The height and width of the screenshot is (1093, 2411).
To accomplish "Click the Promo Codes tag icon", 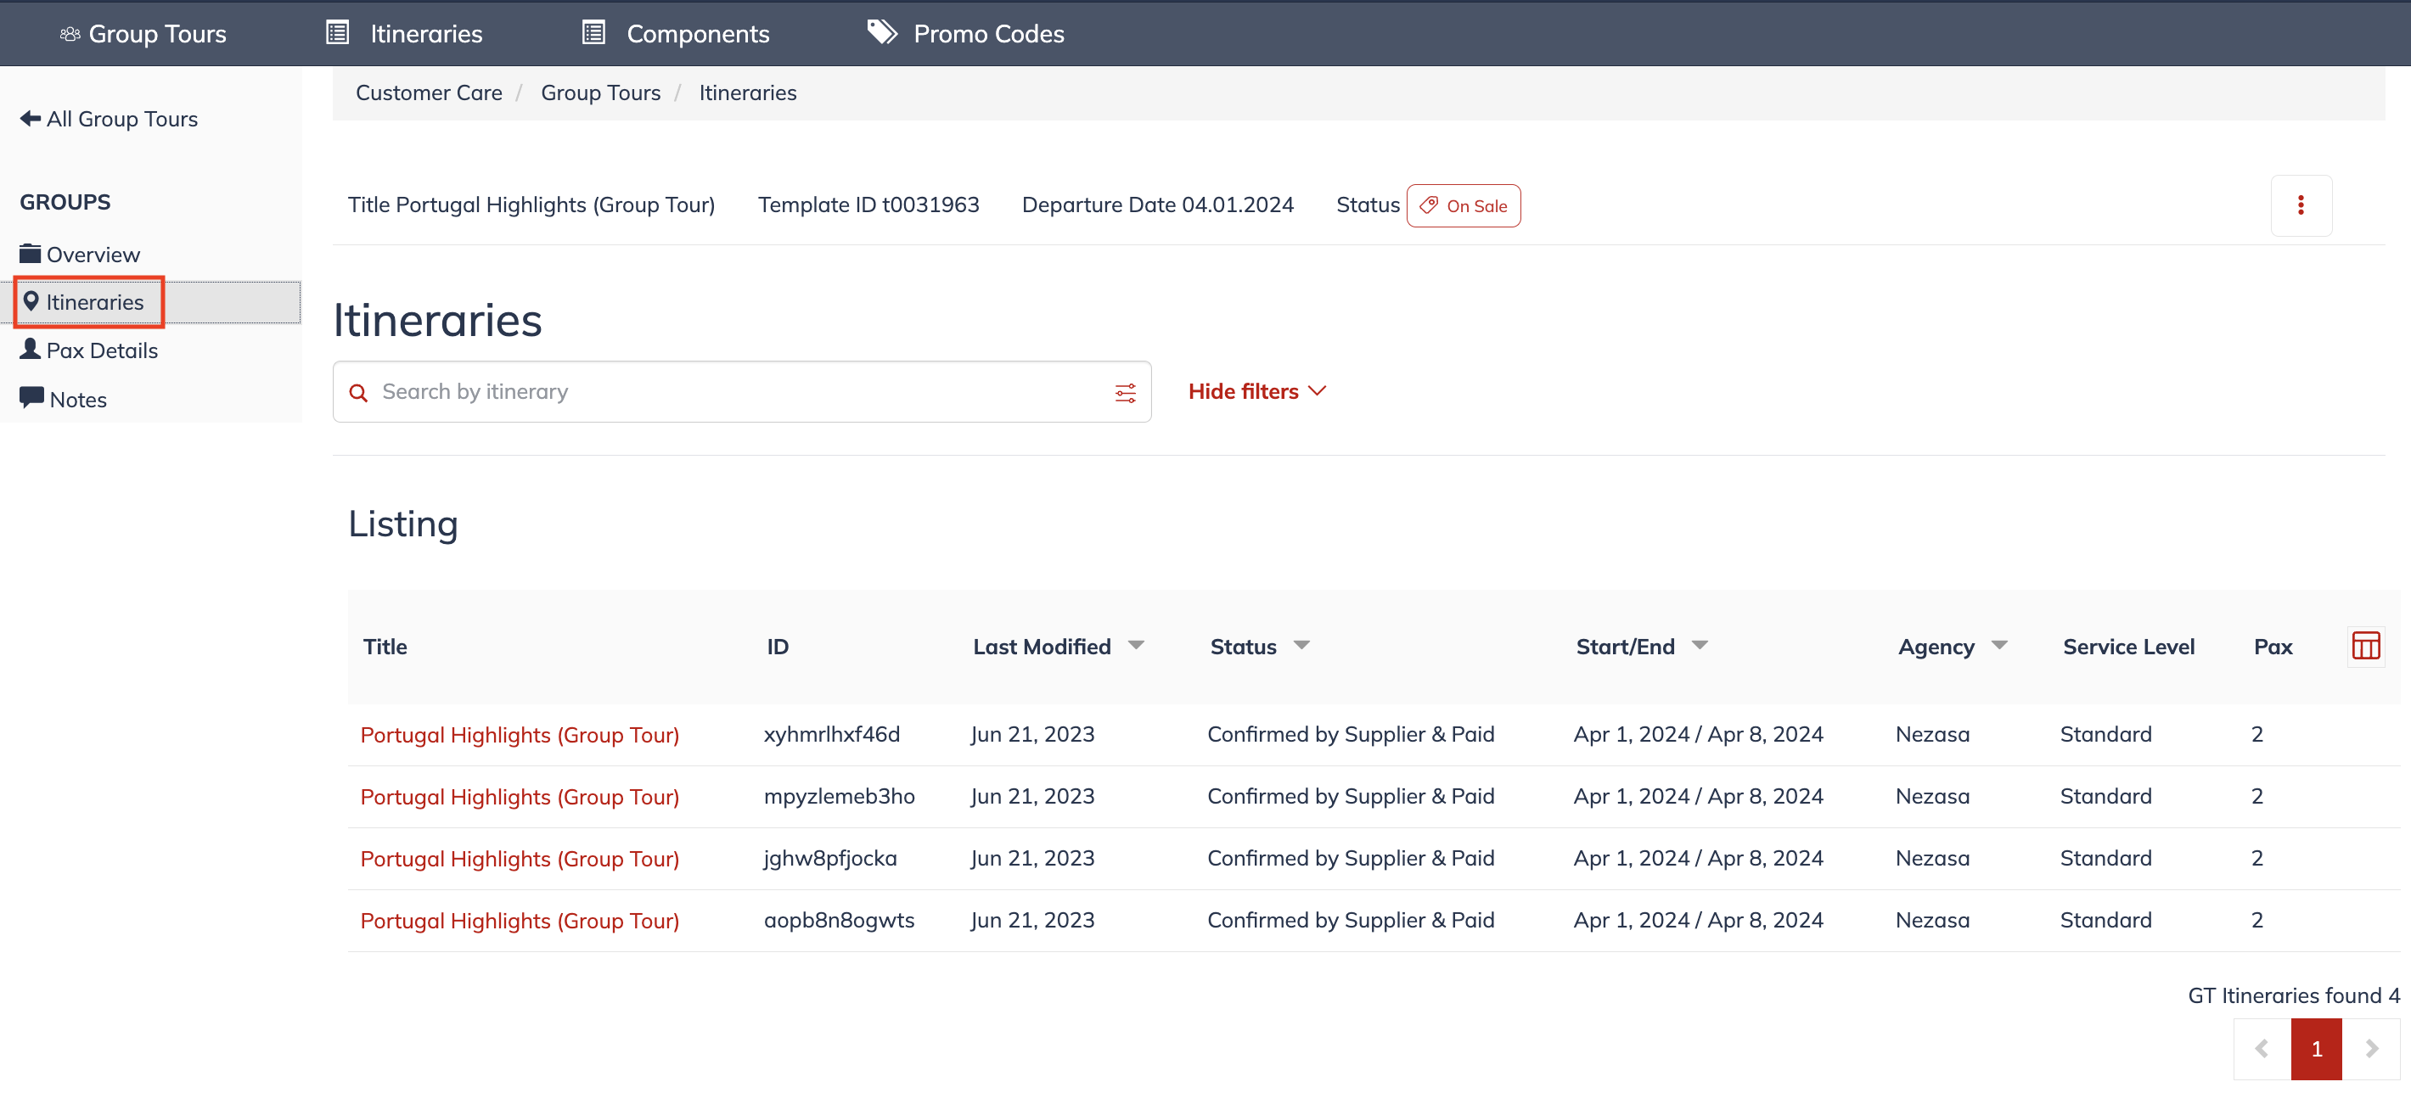I will pos(882,33).
